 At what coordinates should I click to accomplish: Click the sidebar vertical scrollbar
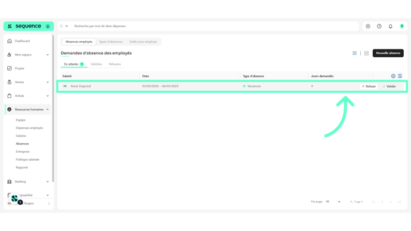click(53, 109)
